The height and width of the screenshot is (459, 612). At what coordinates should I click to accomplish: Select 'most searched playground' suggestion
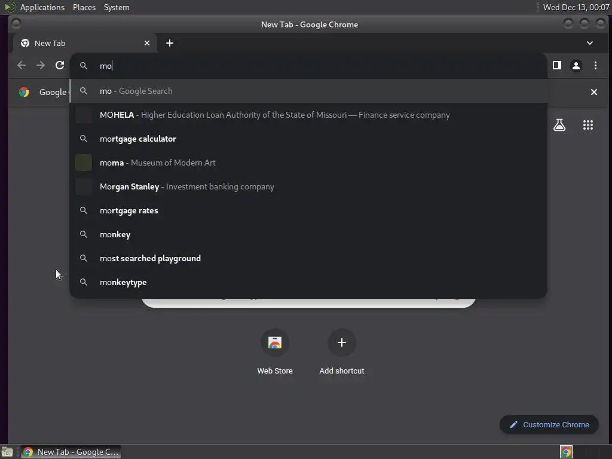click(308, 258)
